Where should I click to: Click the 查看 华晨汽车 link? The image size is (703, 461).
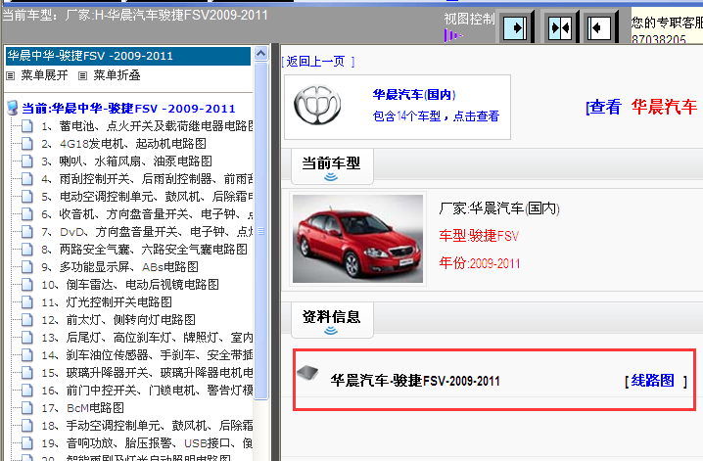point(641,107)
